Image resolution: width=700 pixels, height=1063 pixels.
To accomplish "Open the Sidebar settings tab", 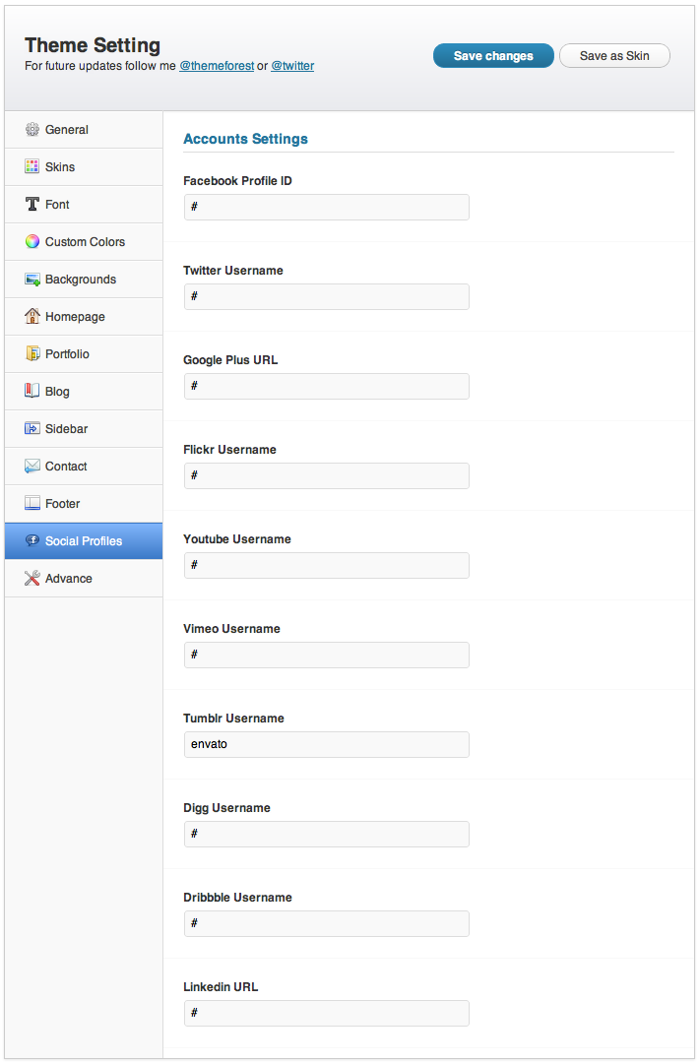I will 84,428.
